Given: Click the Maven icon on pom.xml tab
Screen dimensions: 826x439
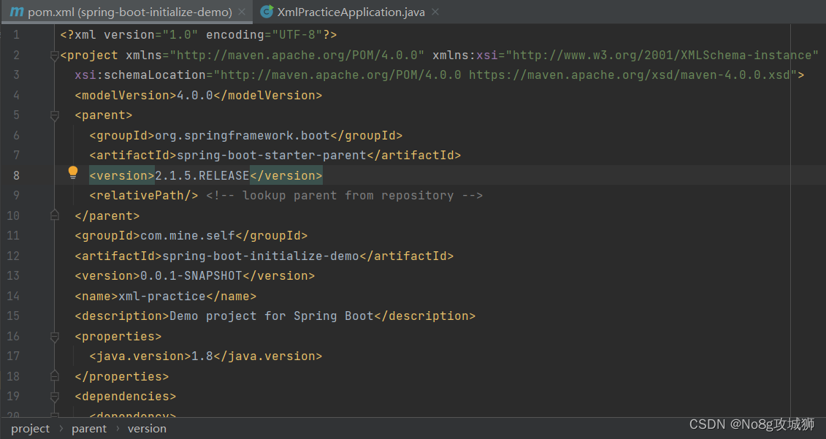Looking at the screenshot, I should 17,12.
